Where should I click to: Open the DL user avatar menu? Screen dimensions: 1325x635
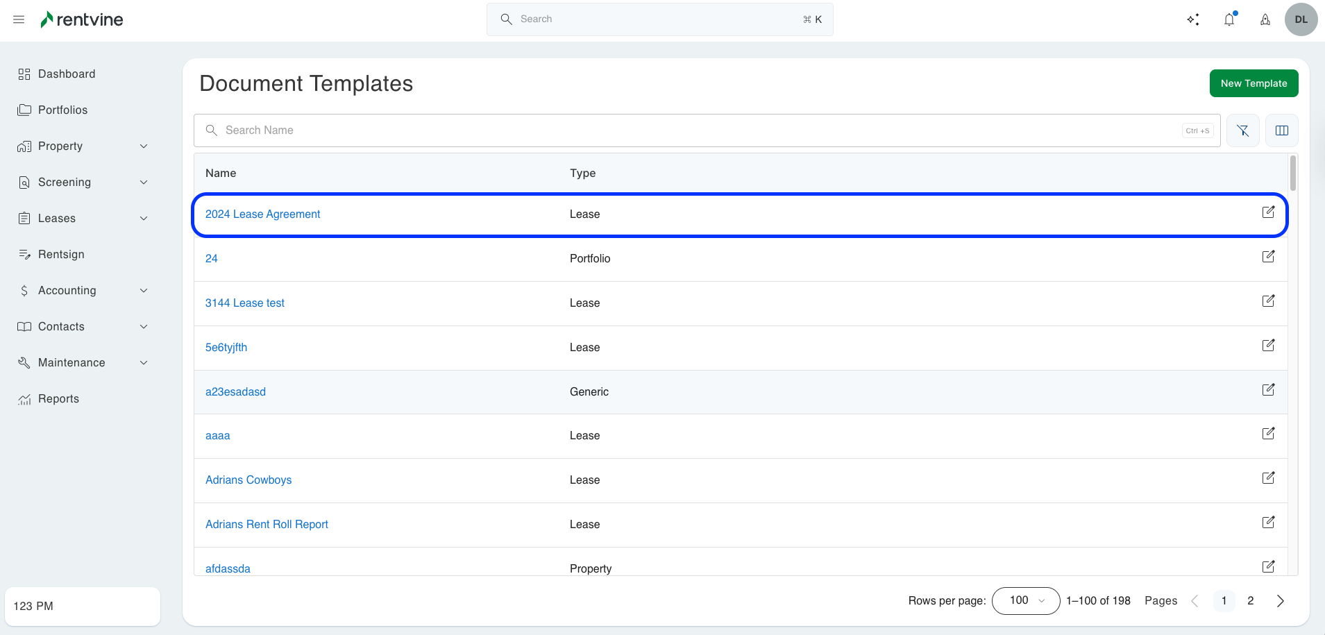(x=1301, y=19)
